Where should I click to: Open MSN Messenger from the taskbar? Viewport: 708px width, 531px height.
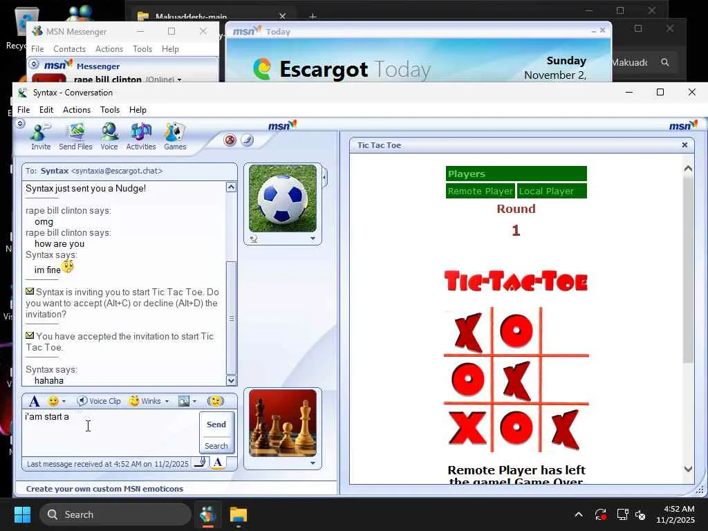pos(208,514)
